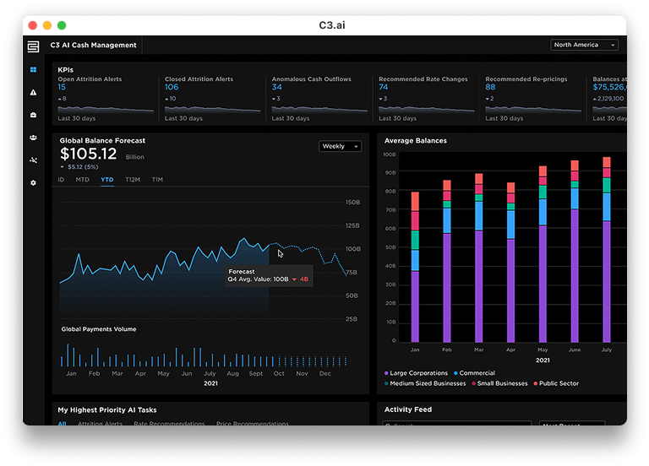Click the $105.12 global balance figure

pyautogui.click(x=88, y=154)
